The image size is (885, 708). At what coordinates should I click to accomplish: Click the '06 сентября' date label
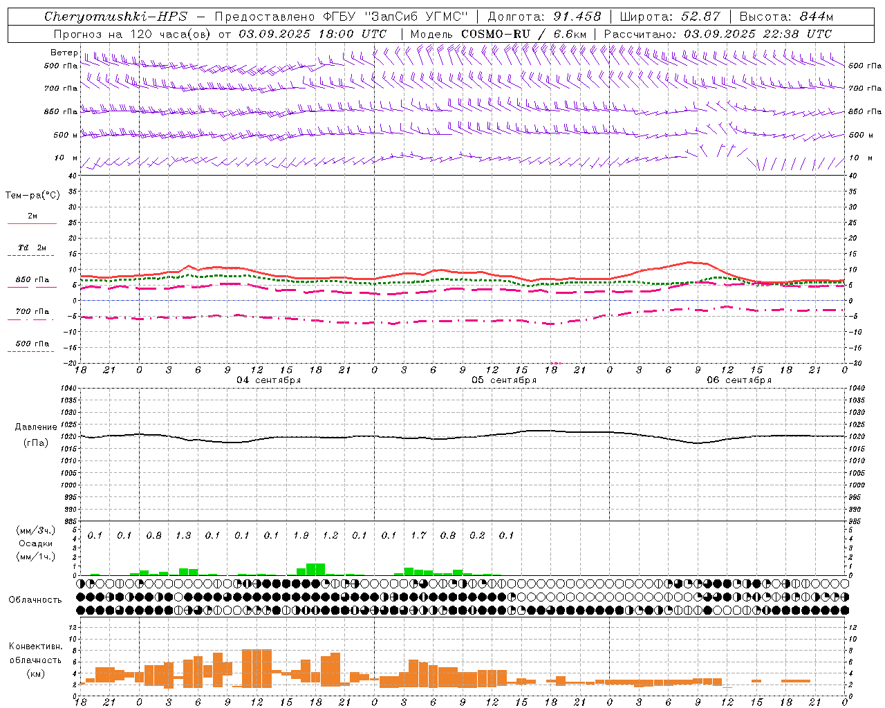[739, 380]
